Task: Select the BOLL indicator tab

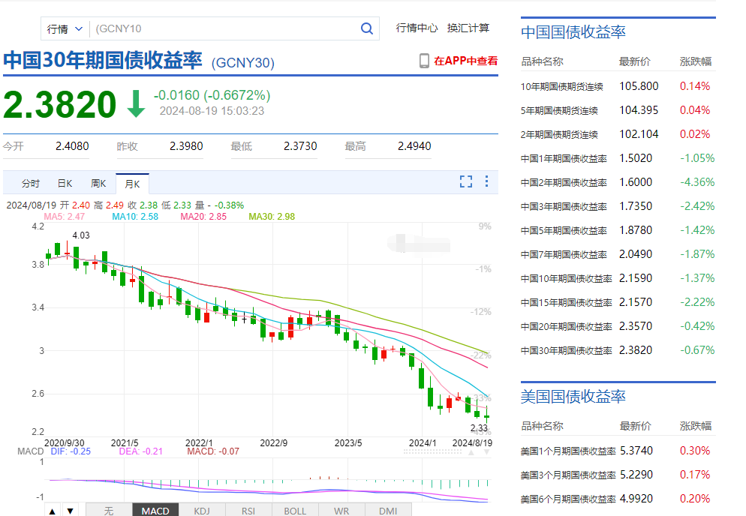Action: (x=295, y=510)
